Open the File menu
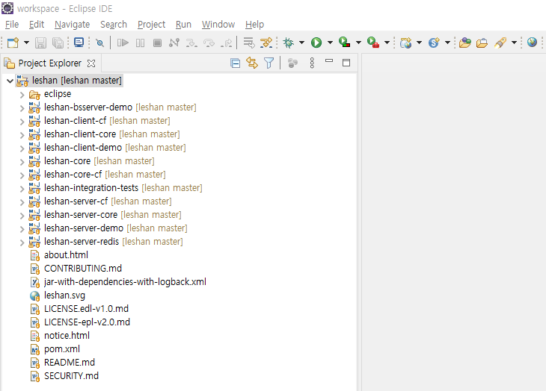Image resolution: width=546 pixels, height=391 pixels. click(x=12, y=25)
